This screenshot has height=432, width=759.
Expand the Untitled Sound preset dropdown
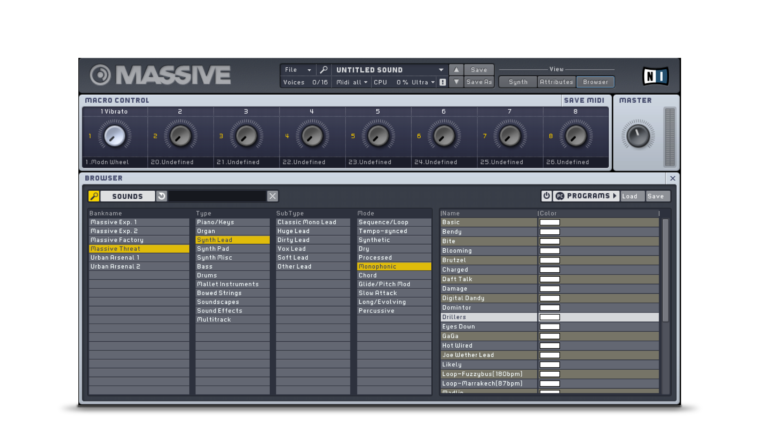pos(441,70)
